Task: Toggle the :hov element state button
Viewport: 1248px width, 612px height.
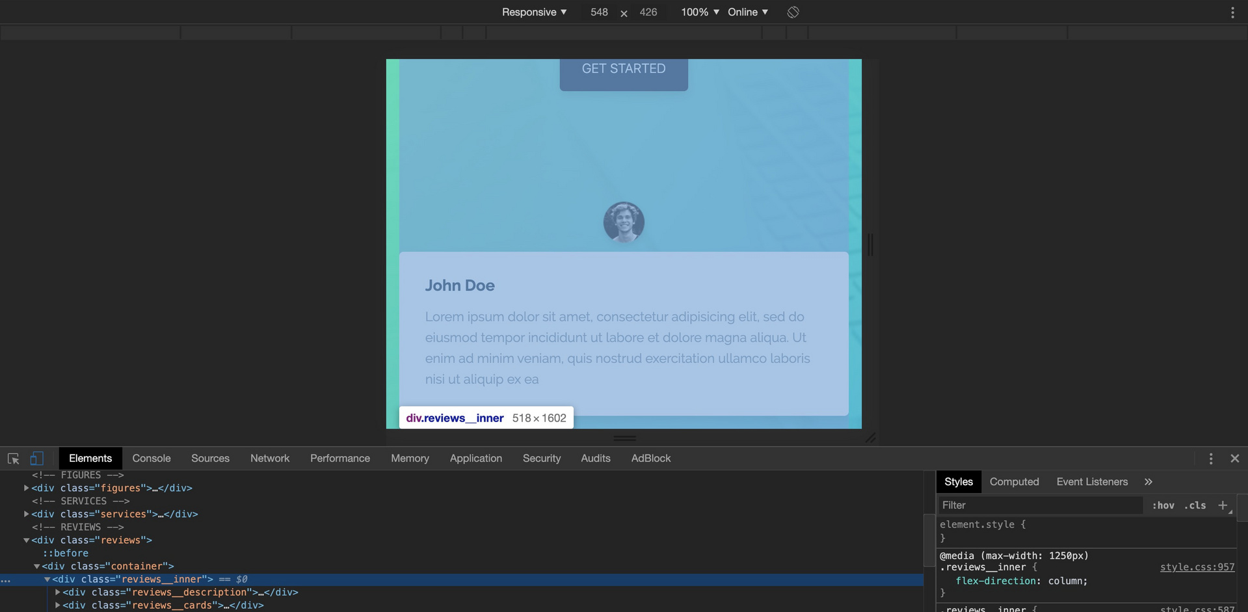Action: click(1163, 505)
